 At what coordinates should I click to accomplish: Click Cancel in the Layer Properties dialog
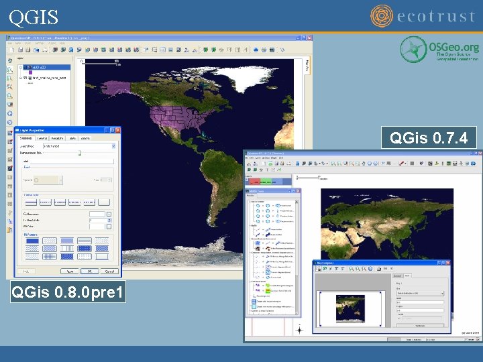click(x=109, y=271)
